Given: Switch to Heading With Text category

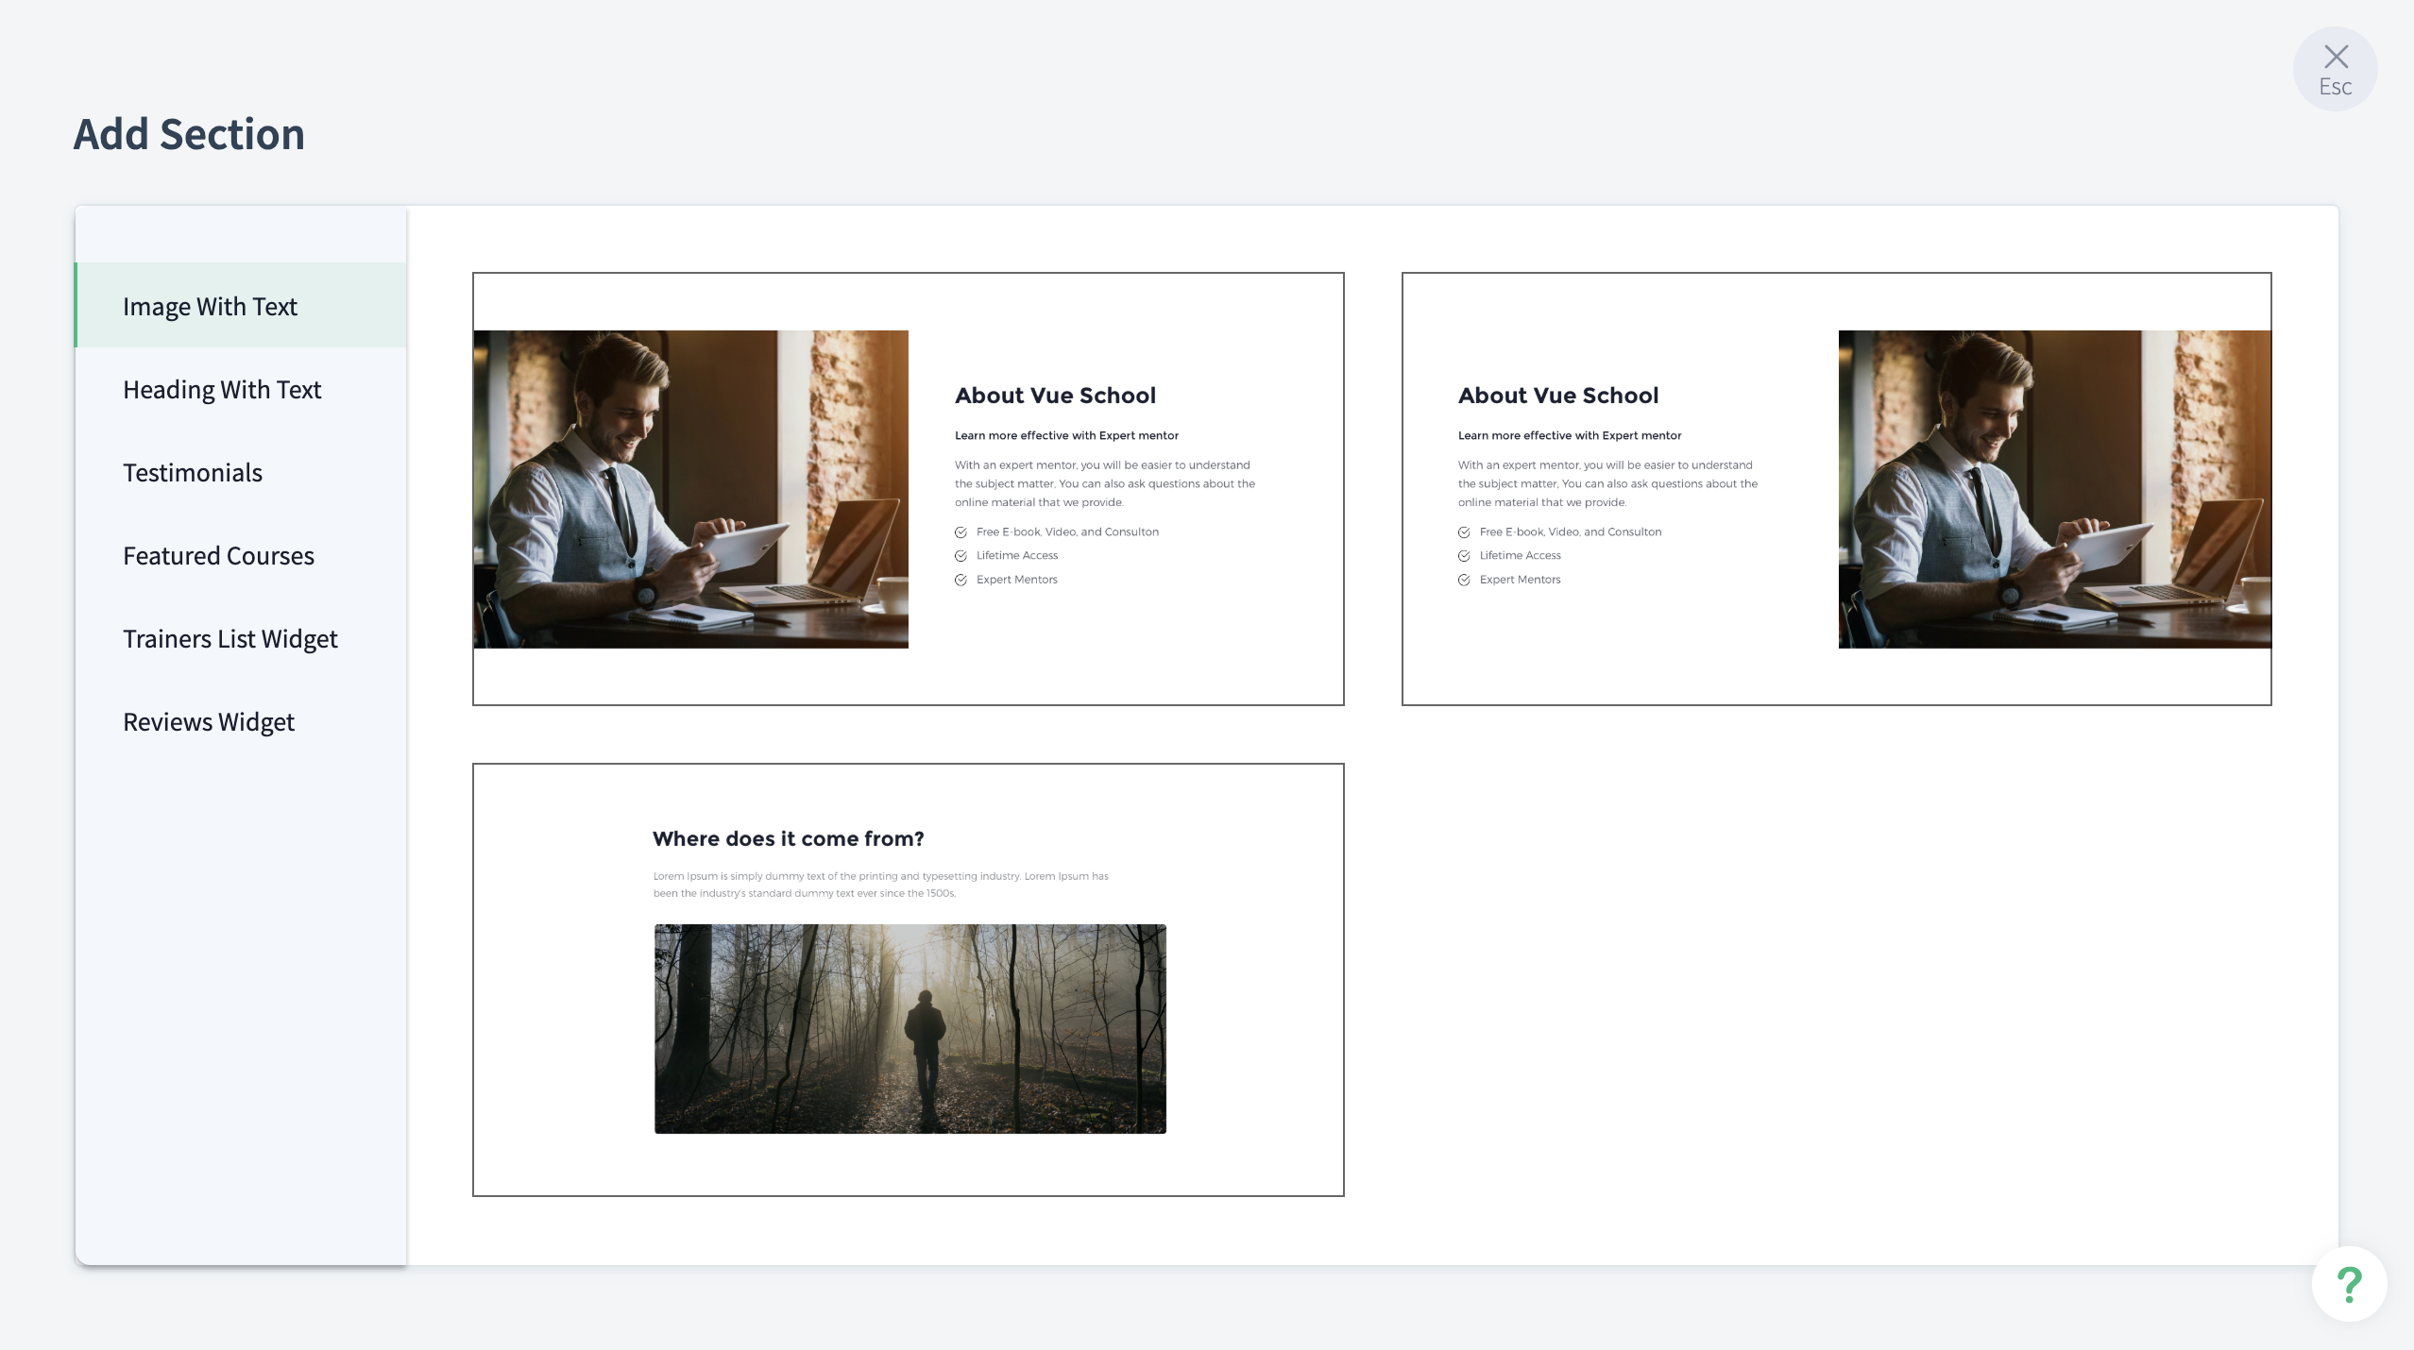Looking at the screenshot, I should (222, 389).
